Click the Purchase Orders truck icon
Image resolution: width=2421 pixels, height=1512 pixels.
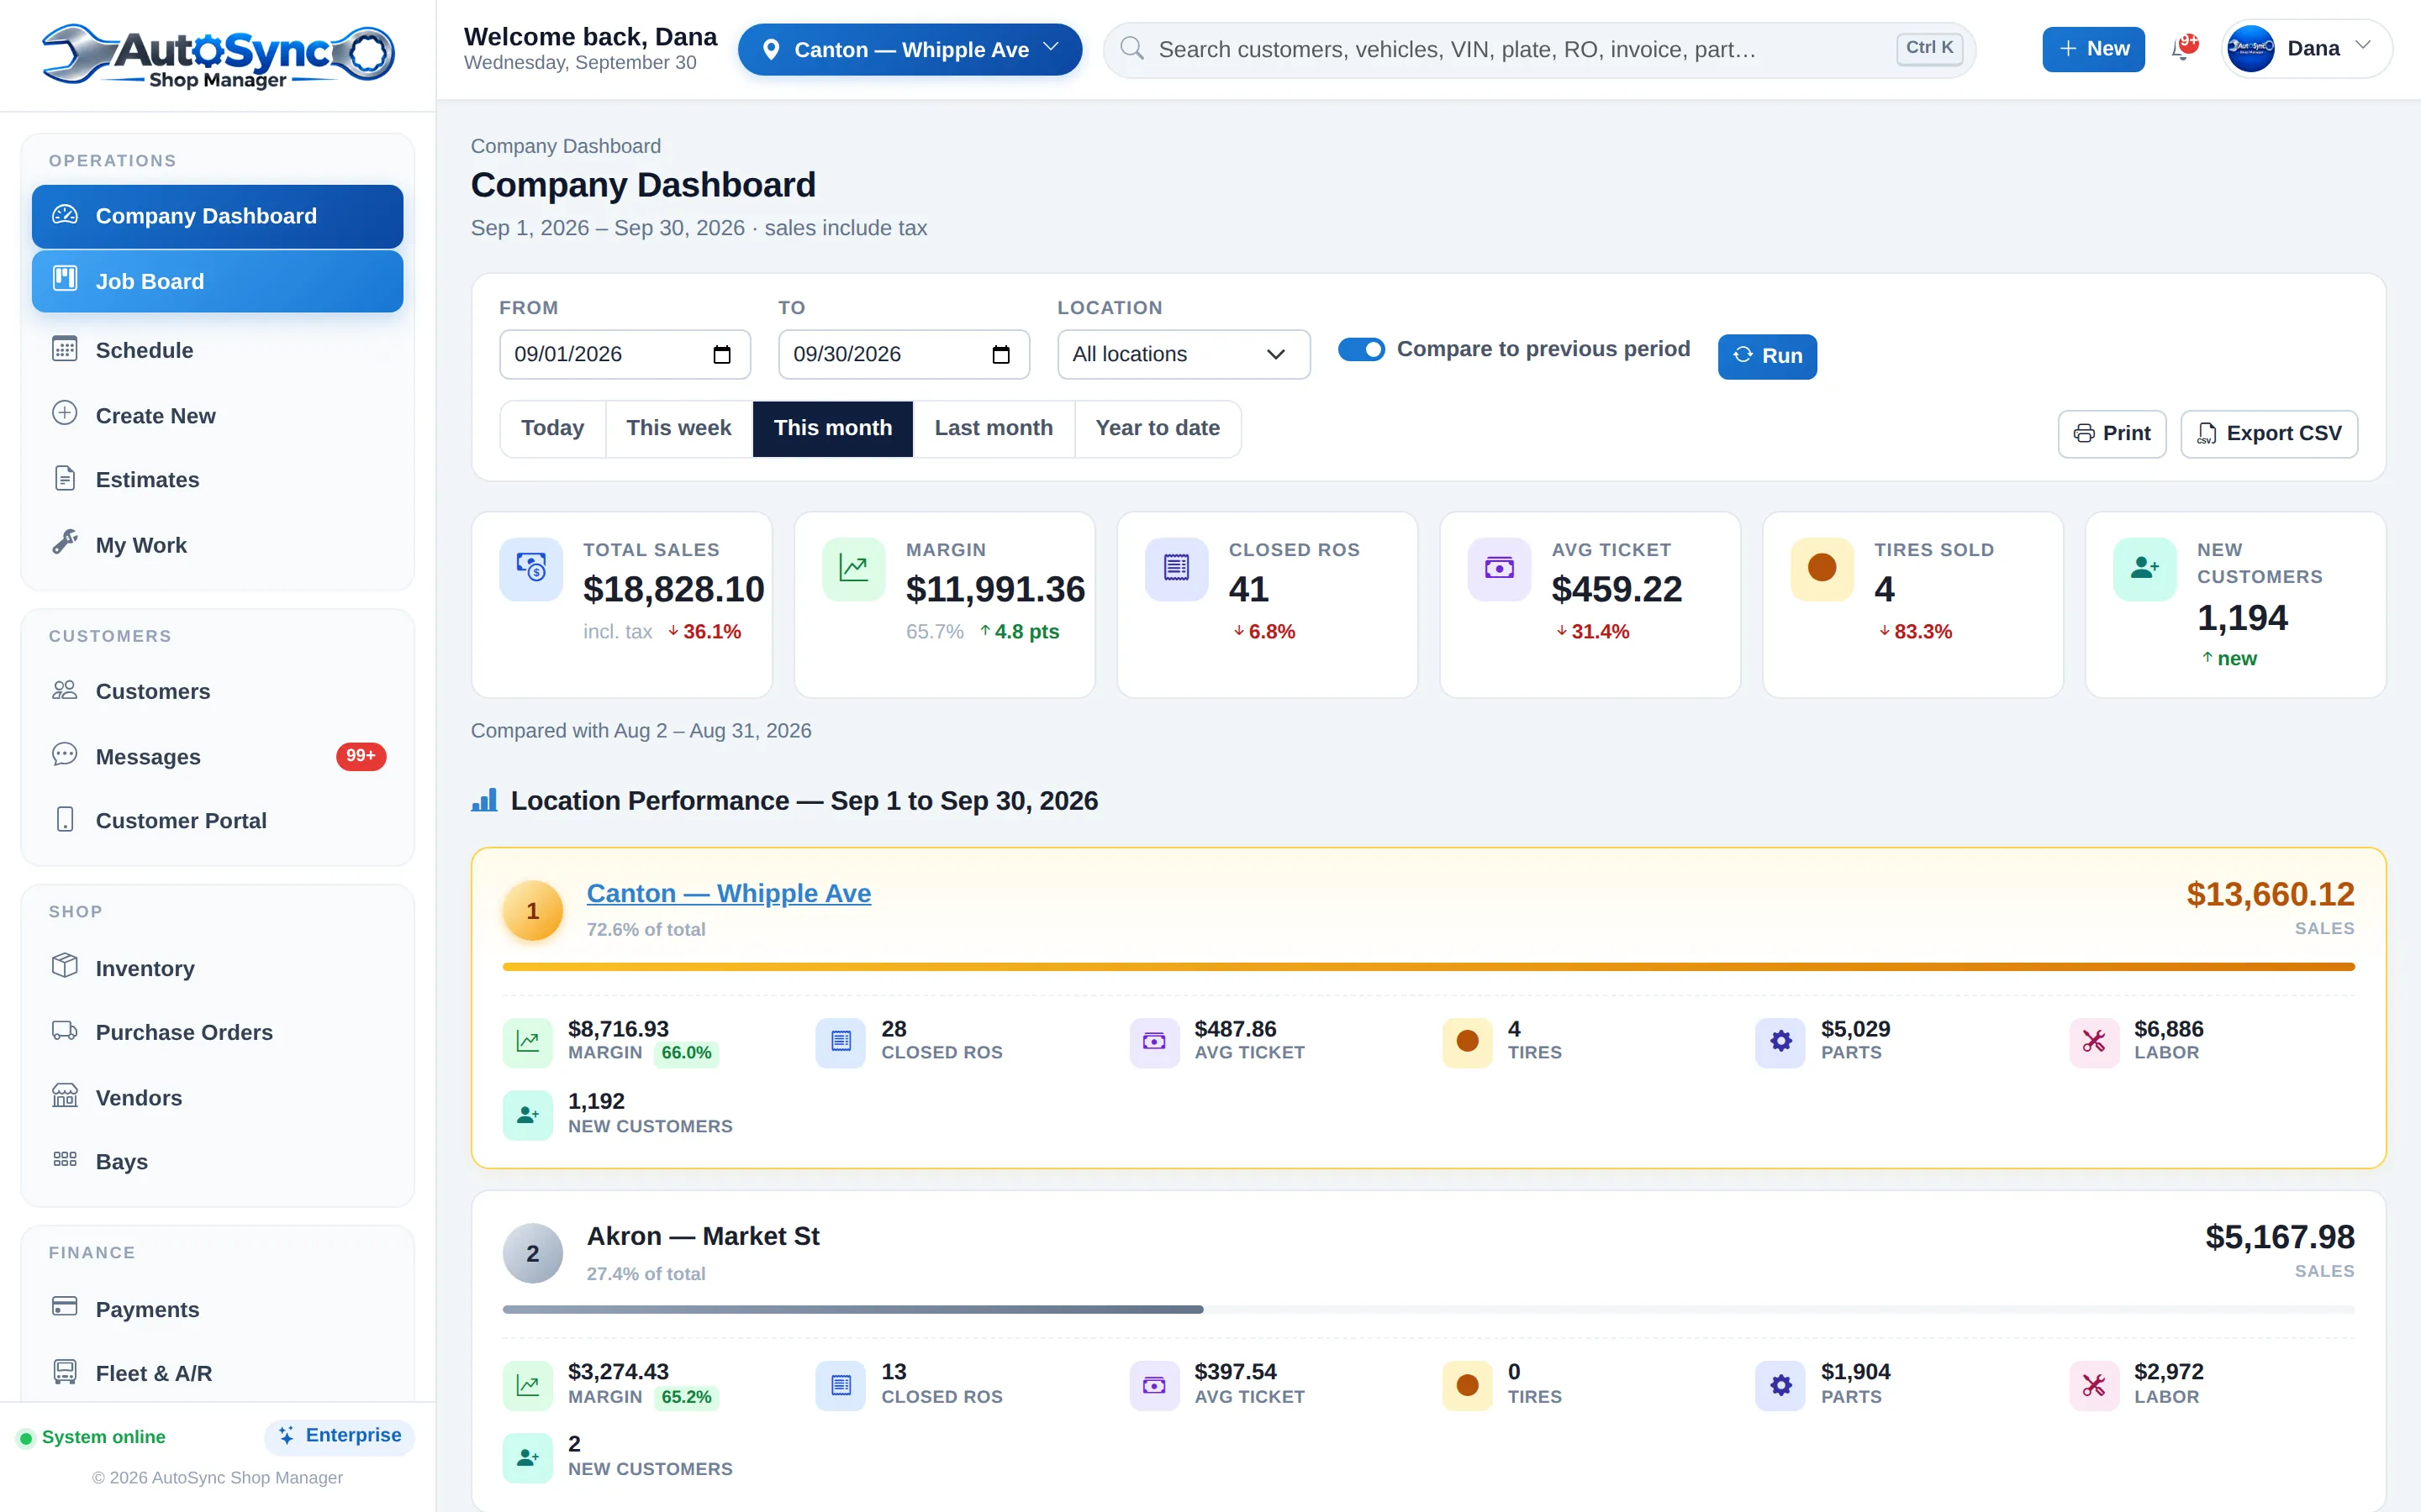65,1031
